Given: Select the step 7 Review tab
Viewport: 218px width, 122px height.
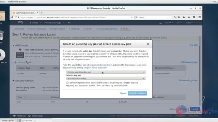Looking at the screenshot, I should (x=125, y=29).
